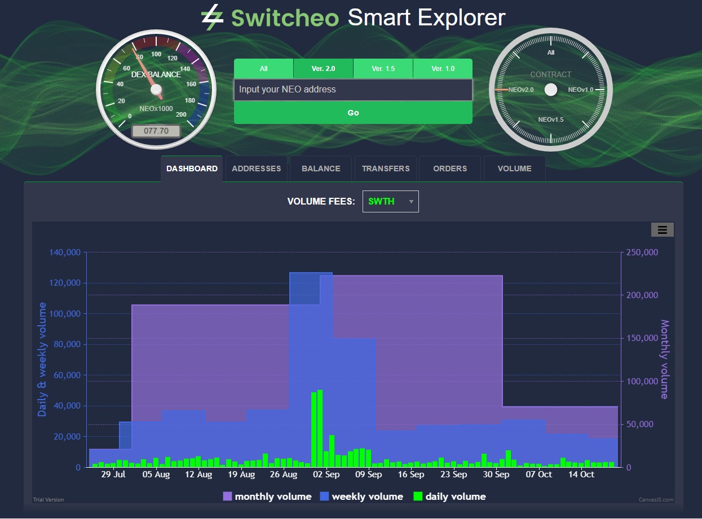702x519 pixels.
Task: Toggle the monthly volume legend series
Action: click(267, 496)
